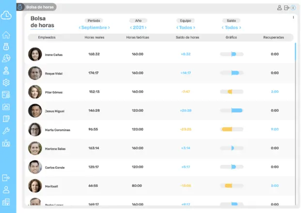Go to previous year before 2021
Screen dimensions: 301x213
(131, 28)
